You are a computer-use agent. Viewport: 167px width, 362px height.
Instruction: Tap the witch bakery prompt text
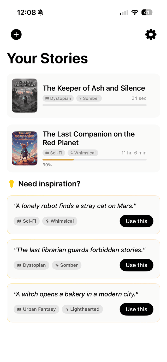(x=76, y=294)
